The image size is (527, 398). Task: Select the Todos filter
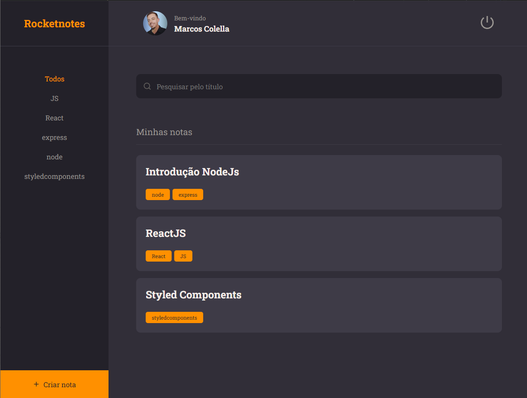pyautogui.click(x=54, y=79)
